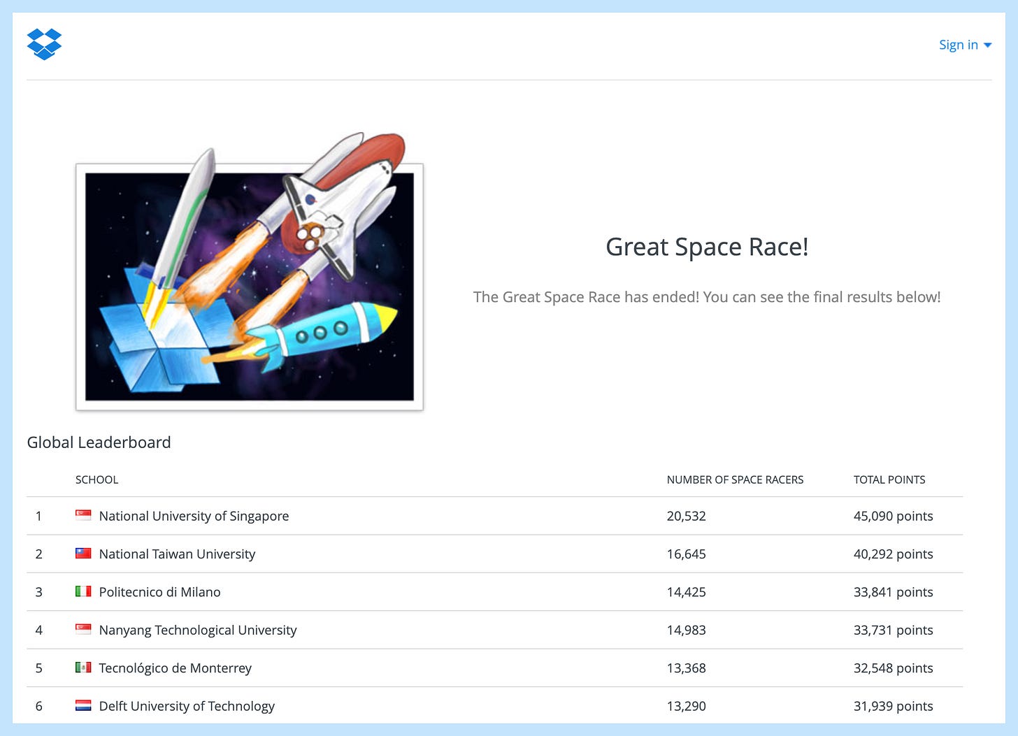Viewport: 1018px width, 736px height.
Task: Click the Singapore flag beside National University of Singapore
Action: pyautogui.click(x=83, y=515)
